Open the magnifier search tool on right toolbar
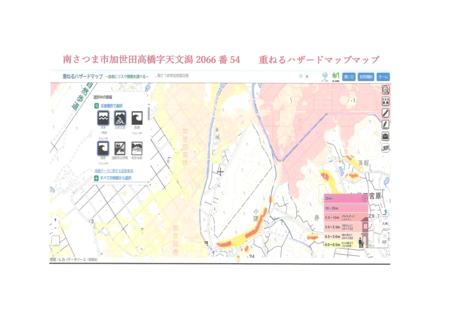The height and width of the screenshot is (317, 449). pos(386,90)
